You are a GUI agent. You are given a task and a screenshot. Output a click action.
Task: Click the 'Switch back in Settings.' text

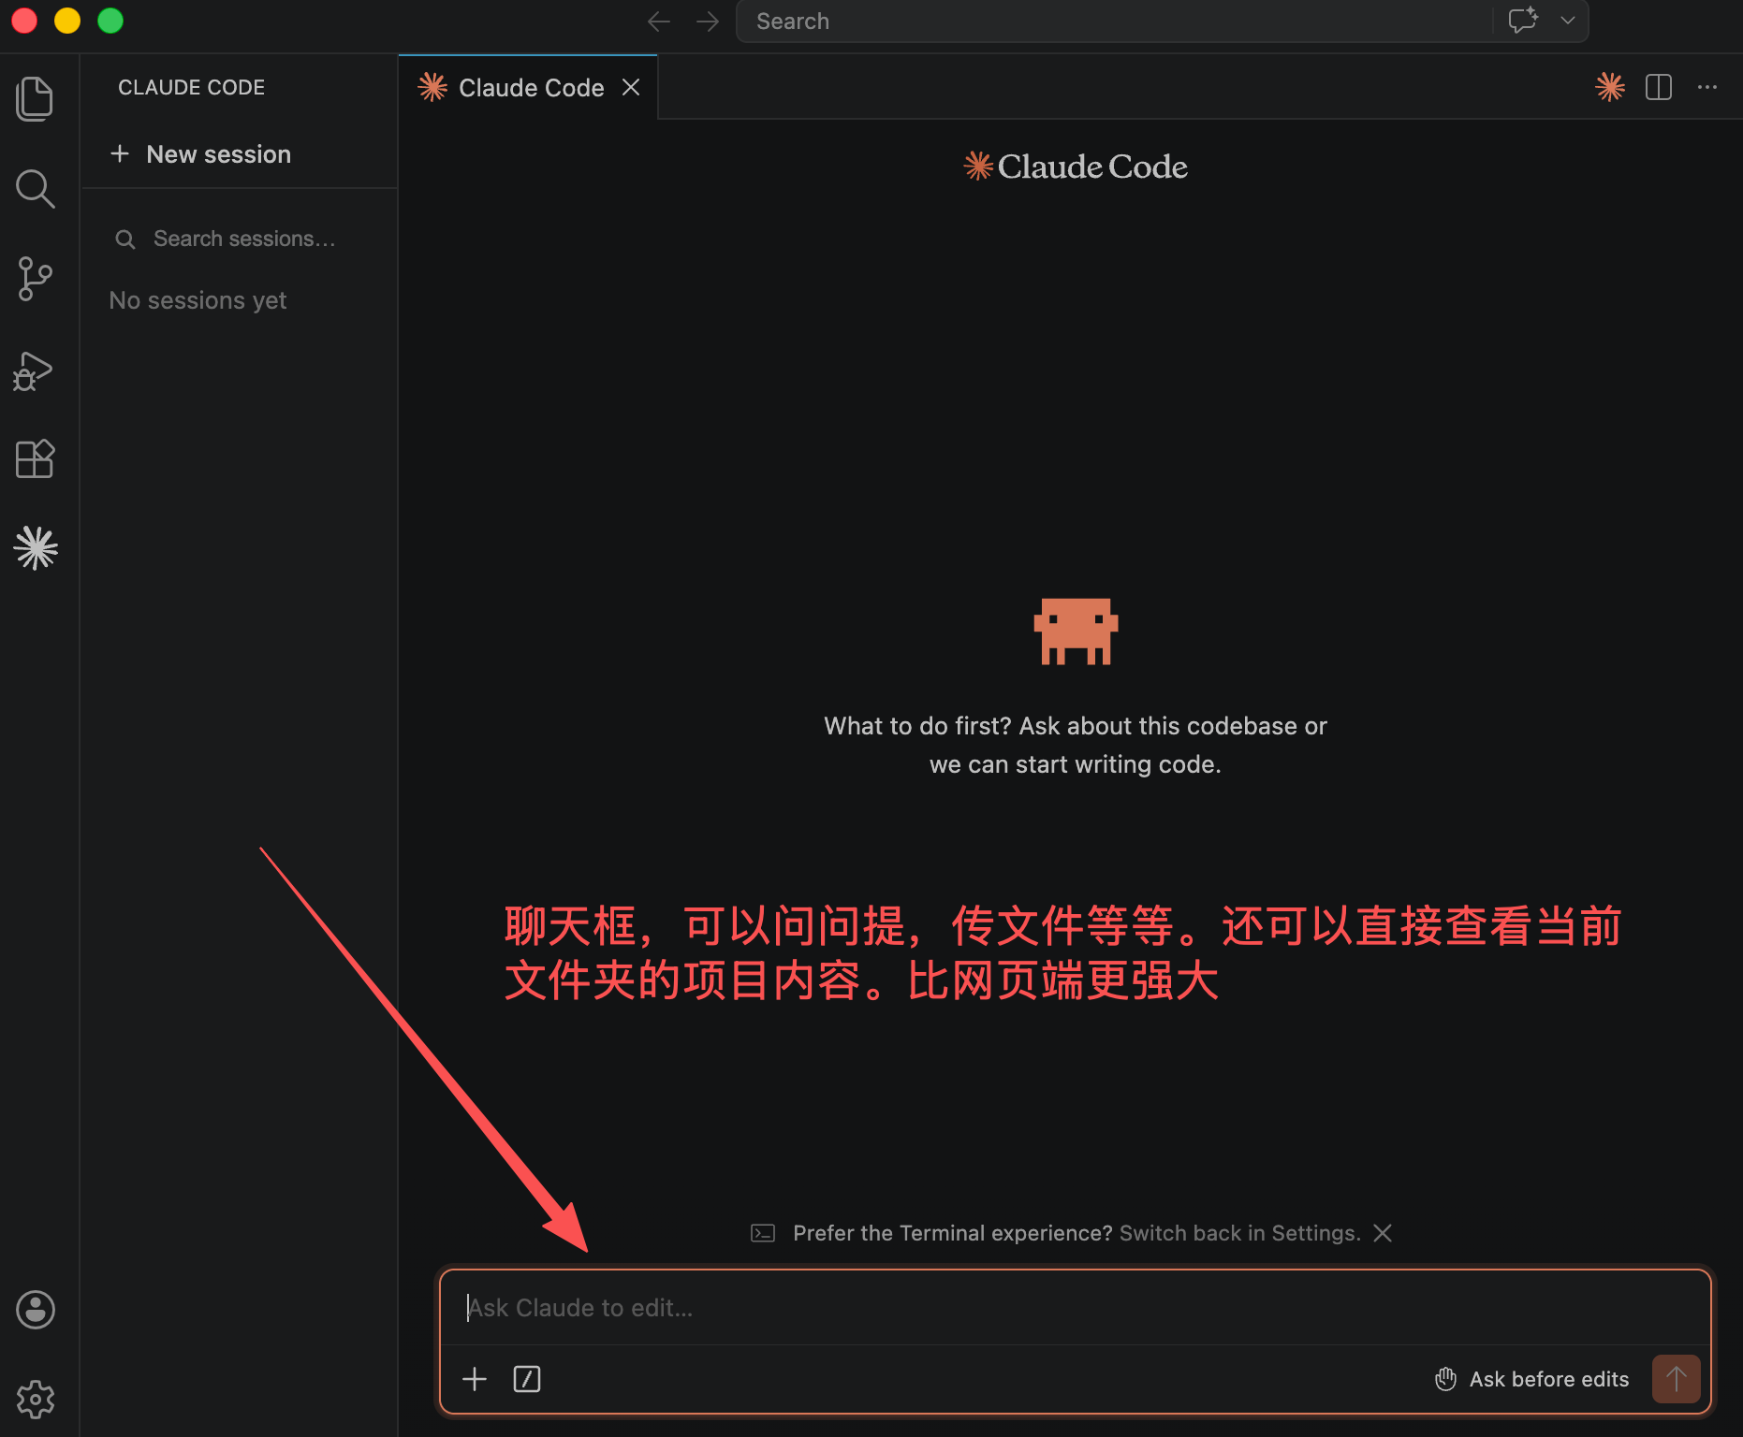click(x=1240, y=1233)
